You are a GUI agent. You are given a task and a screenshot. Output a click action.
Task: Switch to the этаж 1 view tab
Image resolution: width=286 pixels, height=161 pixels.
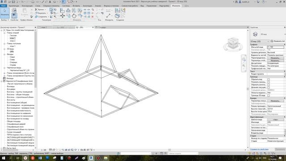coord(44,27)
